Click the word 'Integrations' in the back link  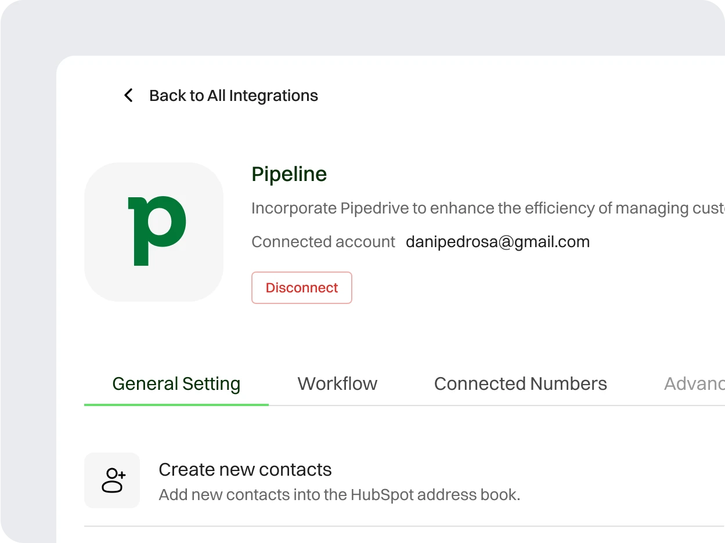(x=273, y=96)
